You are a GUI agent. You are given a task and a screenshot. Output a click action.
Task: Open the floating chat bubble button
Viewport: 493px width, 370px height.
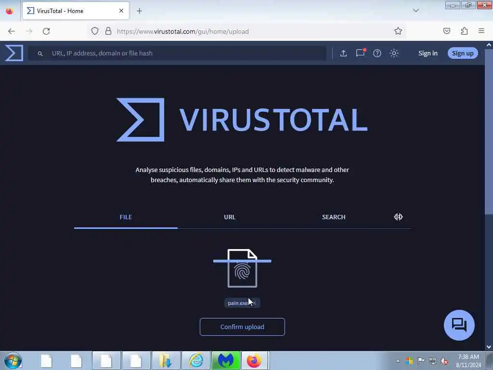(x=459, y=325)
